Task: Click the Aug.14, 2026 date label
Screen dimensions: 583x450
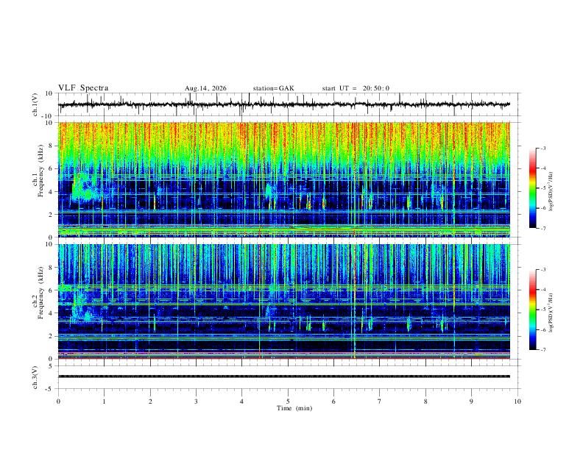Action: coord(205,88)
